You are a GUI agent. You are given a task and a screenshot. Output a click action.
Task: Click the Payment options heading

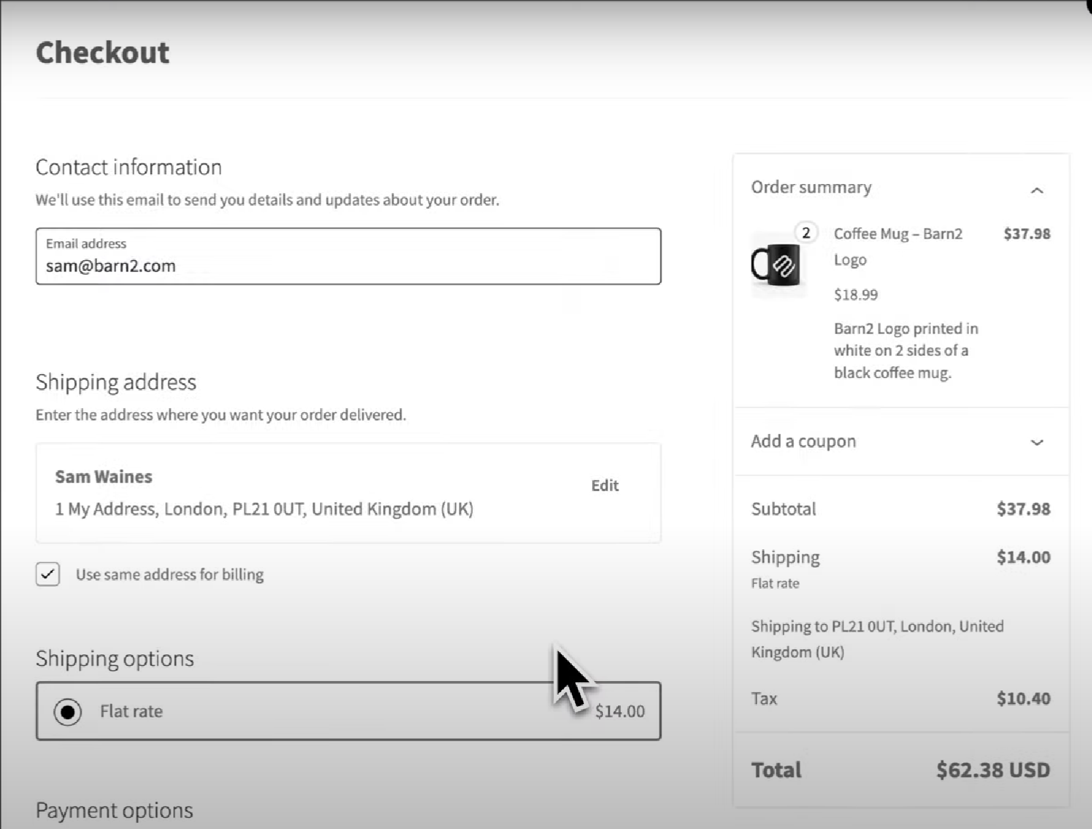click(114, 810)
